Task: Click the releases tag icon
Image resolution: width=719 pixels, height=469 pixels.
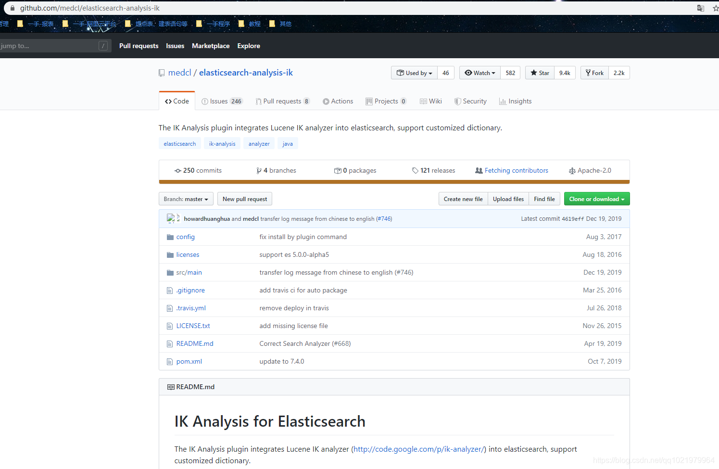Action: pos(415,171)
